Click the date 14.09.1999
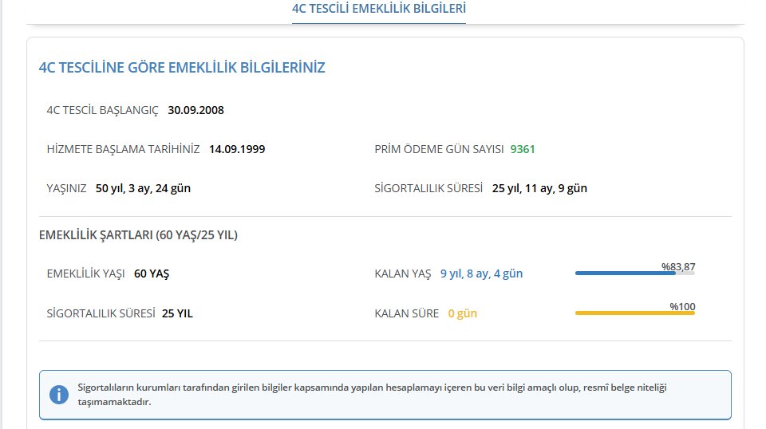This screenshot has width=766, height=429. click(237, 149)
